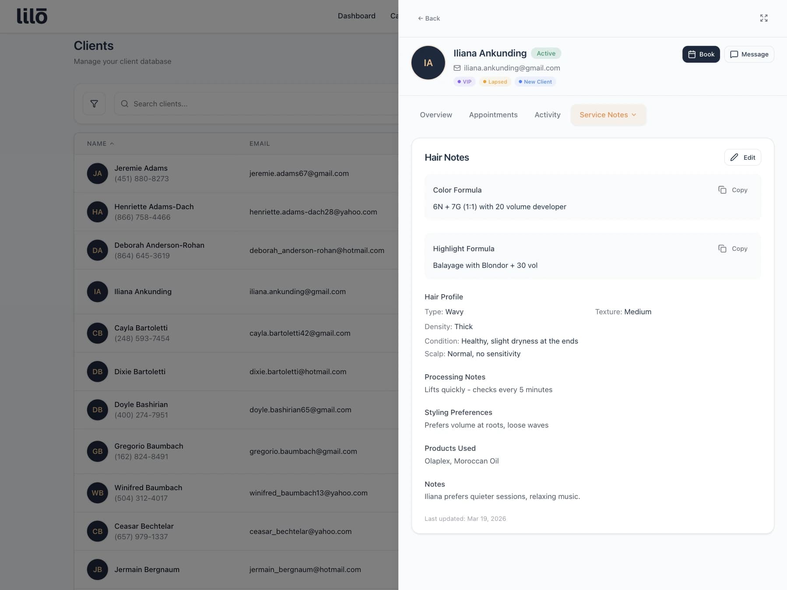Open the Service Notes dropdown
The height and width of the screenshot is (590, 787).
[608, 115]
